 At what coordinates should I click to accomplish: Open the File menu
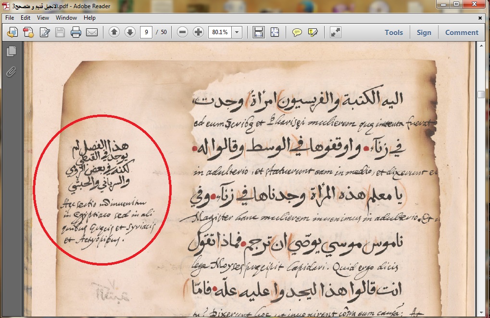pyautogui.click(x=11, y=18)
